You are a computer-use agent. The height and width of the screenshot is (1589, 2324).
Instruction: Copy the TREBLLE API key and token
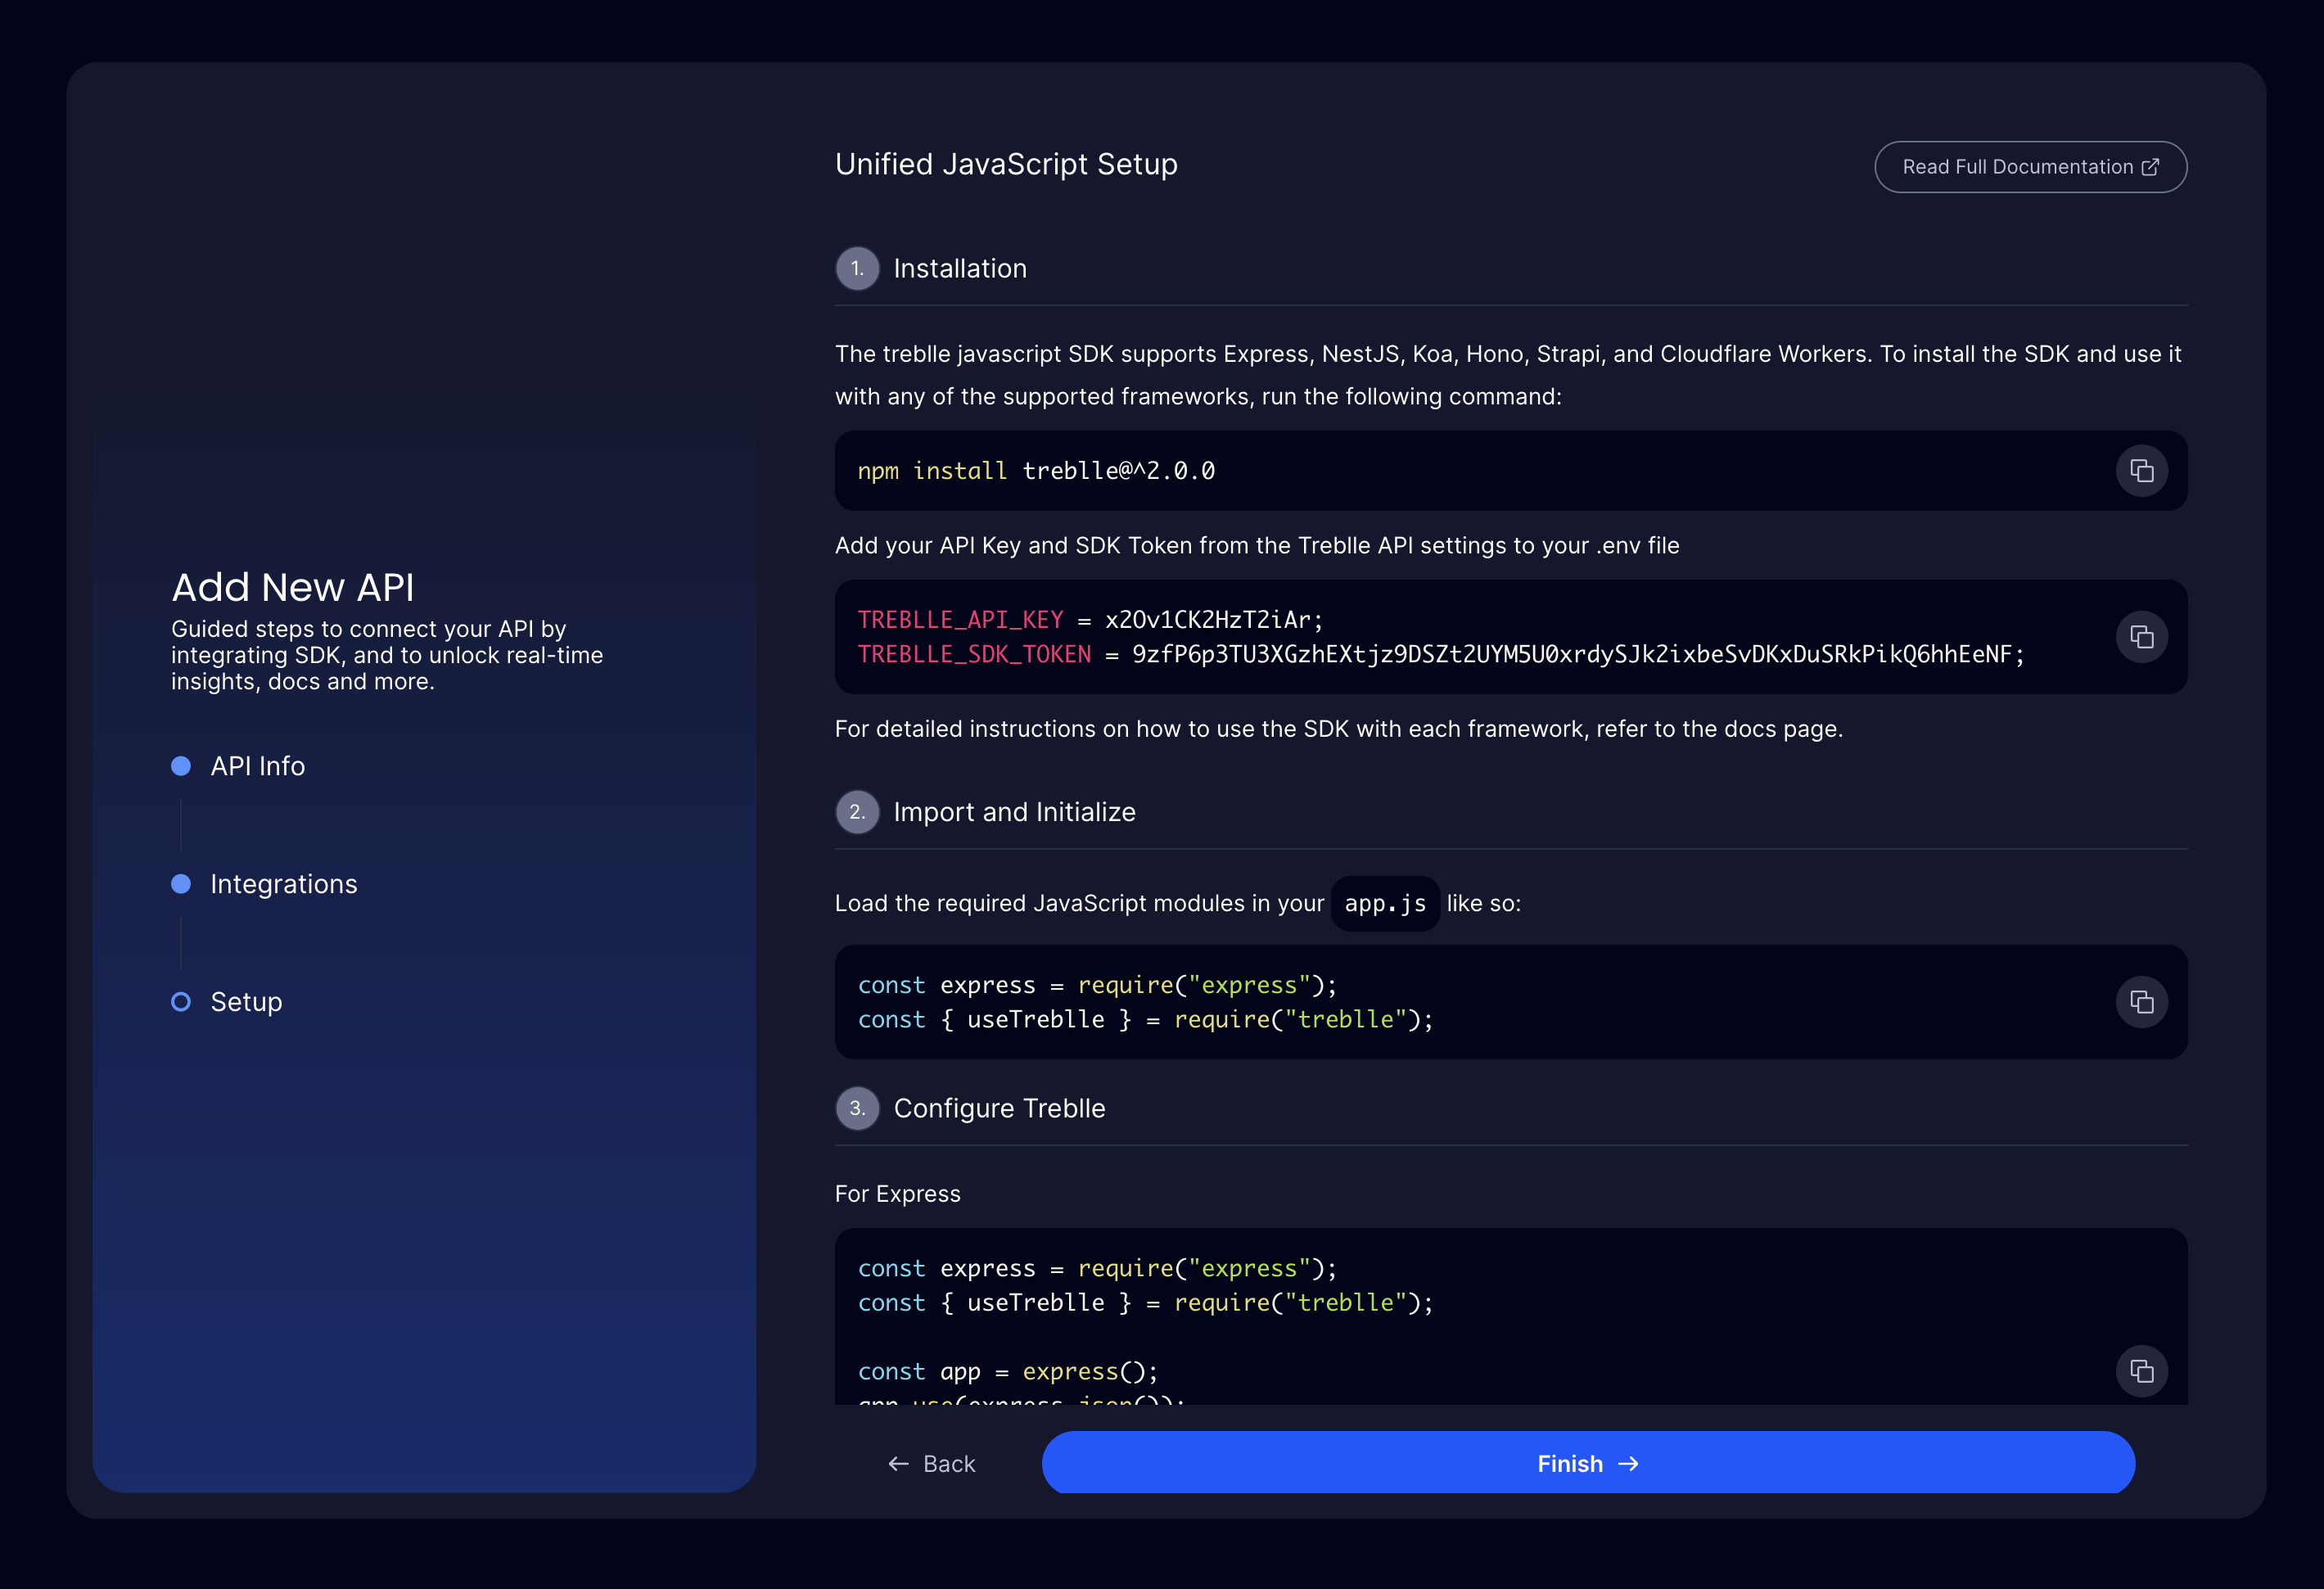[2141, 637]
